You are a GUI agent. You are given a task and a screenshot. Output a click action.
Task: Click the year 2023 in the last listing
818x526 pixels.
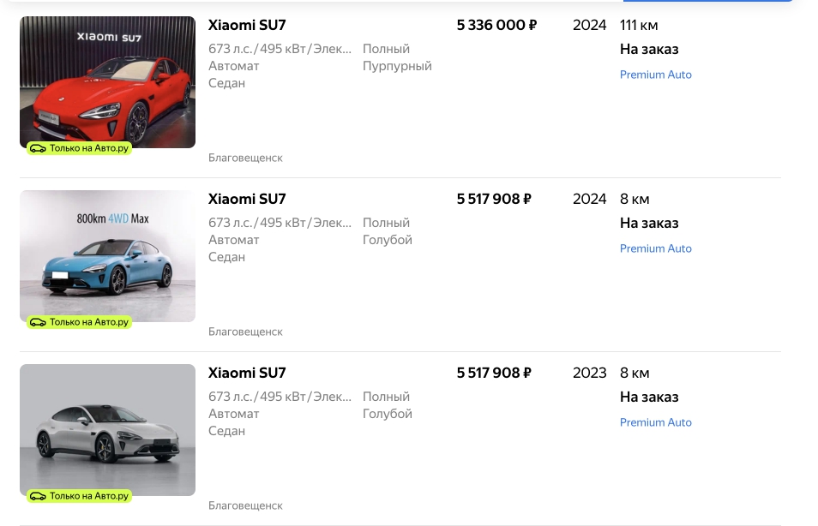click(589, 373)
